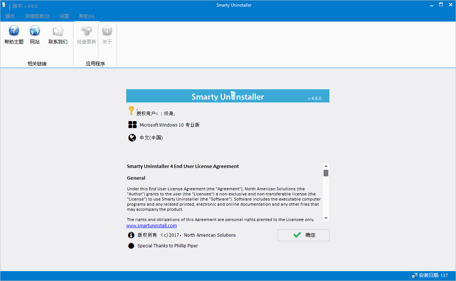The image size is (456, 281).
Task: Click the info icon next to 版权所有
Action: [131, 235]
